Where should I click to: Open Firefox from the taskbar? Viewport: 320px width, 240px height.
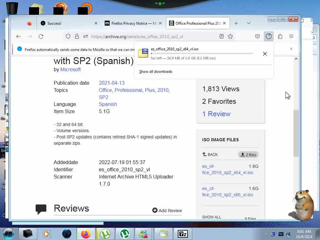click(x=86, y=234)
